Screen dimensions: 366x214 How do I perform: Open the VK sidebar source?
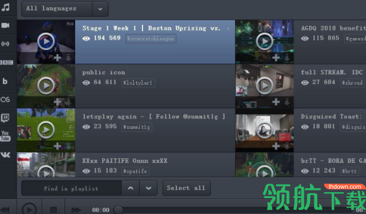[x=5, y=154]
